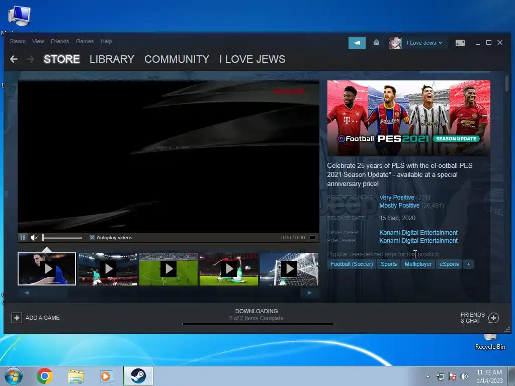The width and height of the screenshot is (515, 386).
Task: Switch to the LIBRARY tab
Action: click(112, 59)
